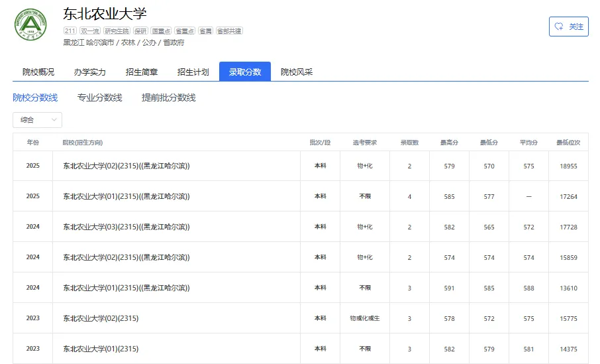Click the 录取数 column header

coord(409,143)
